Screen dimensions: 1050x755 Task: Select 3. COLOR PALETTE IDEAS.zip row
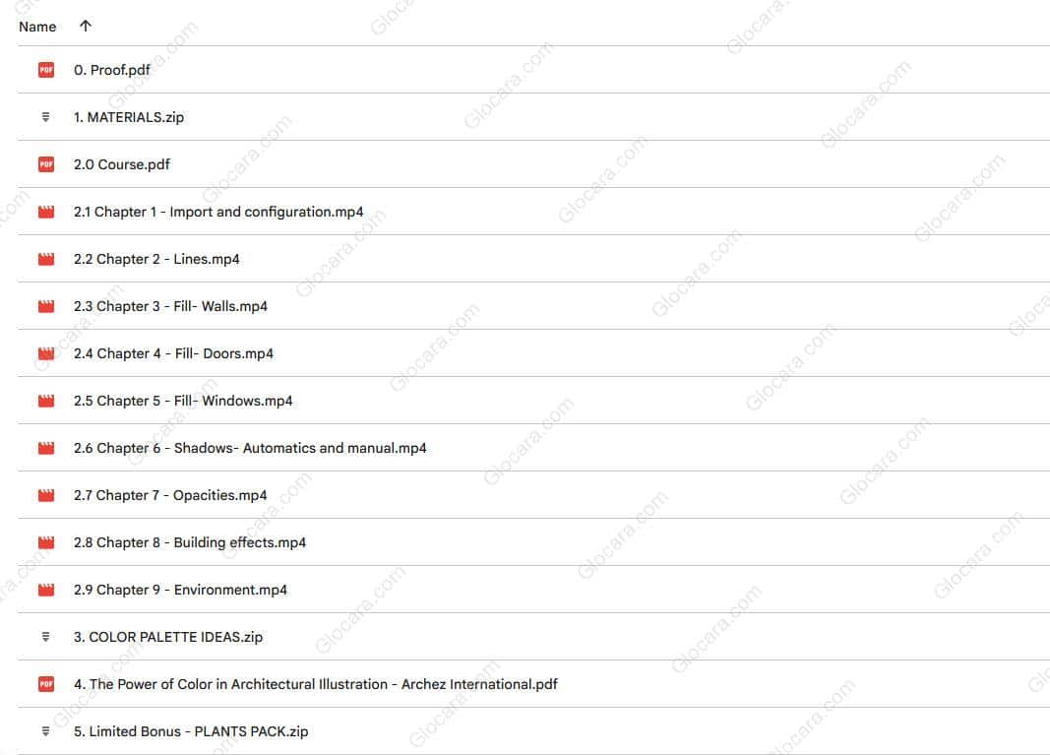533,637
